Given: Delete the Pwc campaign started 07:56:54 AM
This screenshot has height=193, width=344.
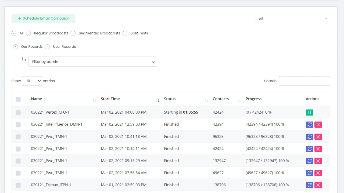Looking at the screenshot, I should [x=318, y=173].
